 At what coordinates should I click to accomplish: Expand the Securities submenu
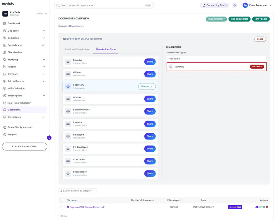tap(44, 38)
